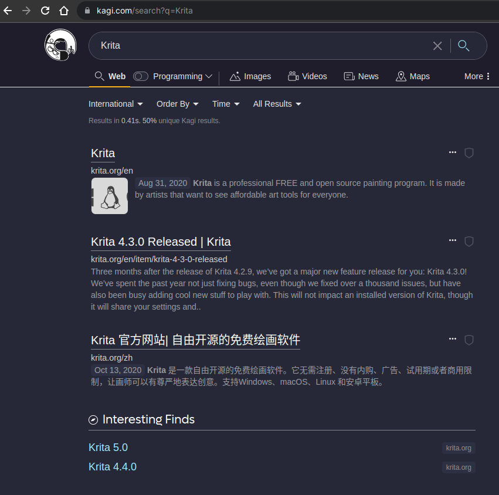Switch to the Images tab
This screenshot has height=495, width=499.
tap(250, 76)
